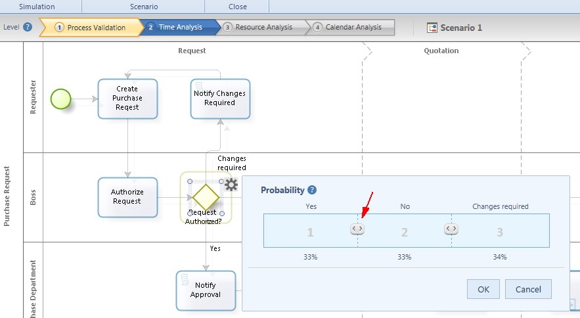Click Changes required heading in Probability panel
Screen dimensions: 580x318
tap(500, 206)
